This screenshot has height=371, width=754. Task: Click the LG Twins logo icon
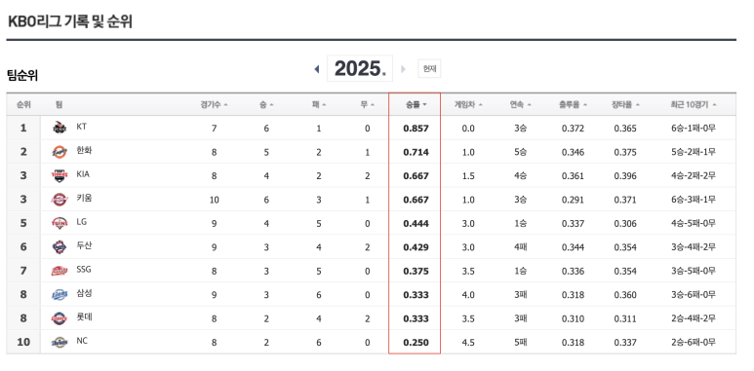click(x=60, y=223)
